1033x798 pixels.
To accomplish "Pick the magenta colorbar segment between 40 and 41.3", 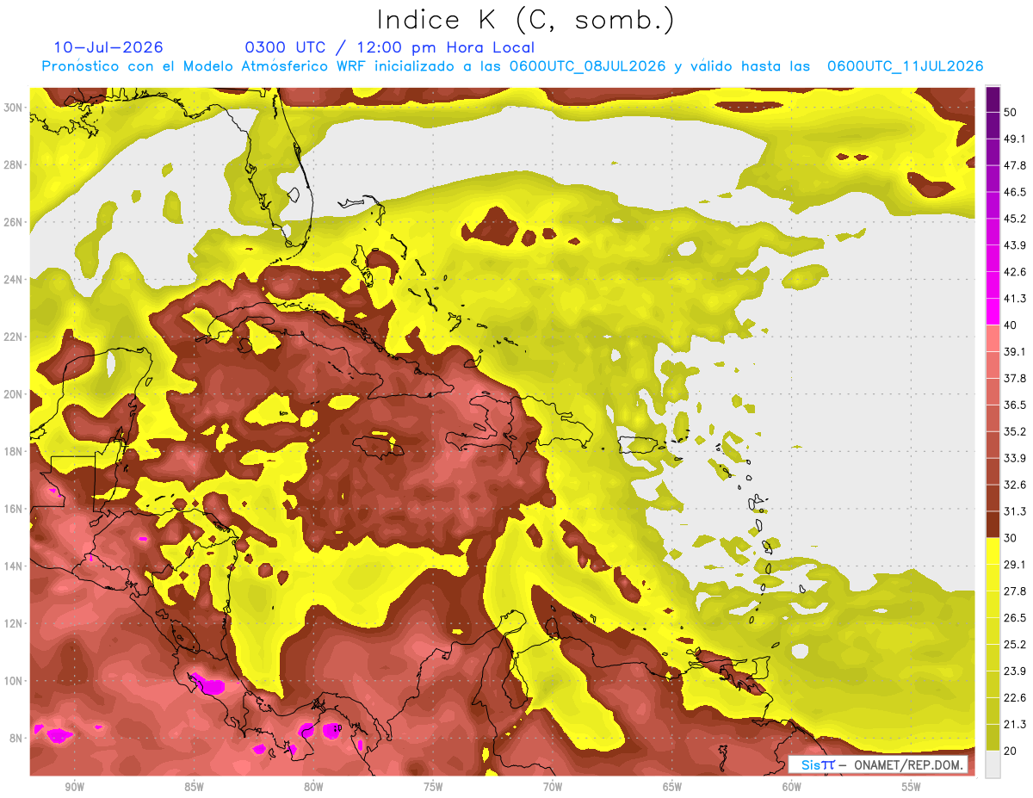I will point(993,312).
